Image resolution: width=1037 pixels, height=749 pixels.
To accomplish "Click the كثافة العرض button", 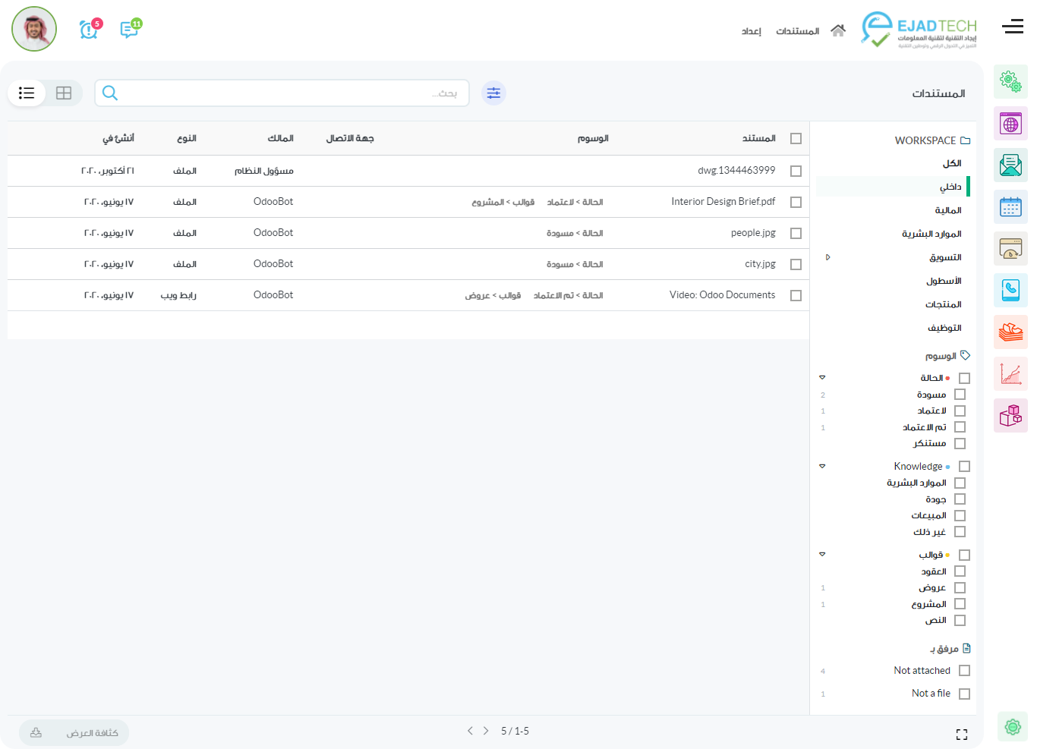I will [74, 733].
